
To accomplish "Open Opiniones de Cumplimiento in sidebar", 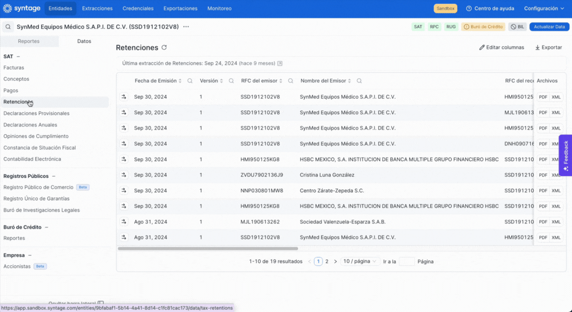I will click(x=36, y=136).
